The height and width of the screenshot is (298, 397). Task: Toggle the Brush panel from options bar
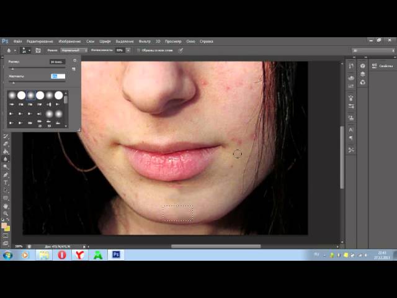coord(38,50)
